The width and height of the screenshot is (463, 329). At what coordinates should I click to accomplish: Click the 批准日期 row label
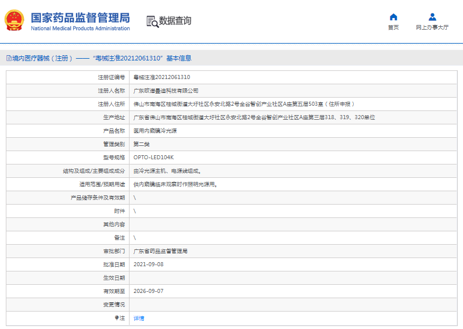tap(114, 264)
